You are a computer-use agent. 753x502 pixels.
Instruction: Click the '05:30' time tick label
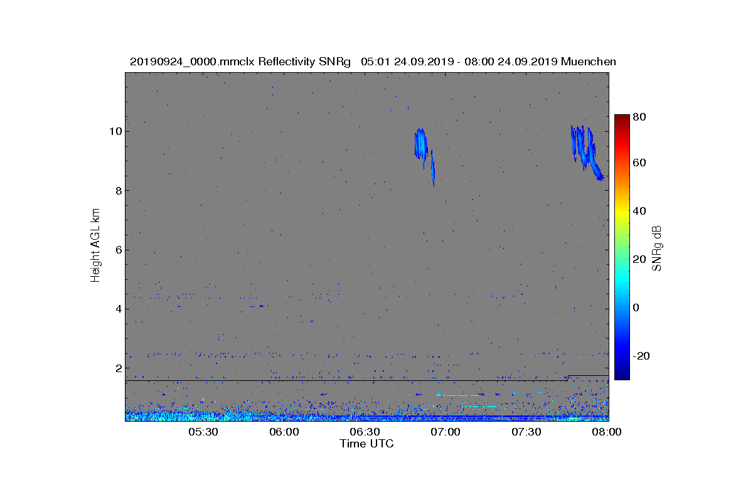(203, 432)
